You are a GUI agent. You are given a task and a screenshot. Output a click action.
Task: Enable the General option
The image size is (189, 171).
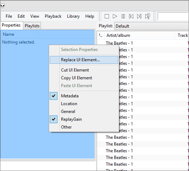click(84, 112)
